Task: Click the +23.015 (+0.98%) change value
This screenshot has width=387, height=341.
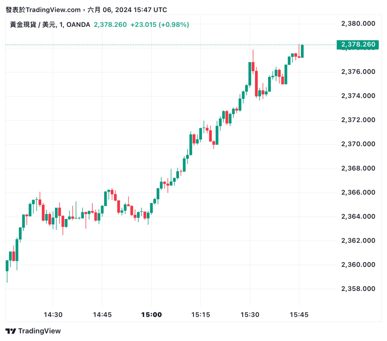Action: (160, 25)
